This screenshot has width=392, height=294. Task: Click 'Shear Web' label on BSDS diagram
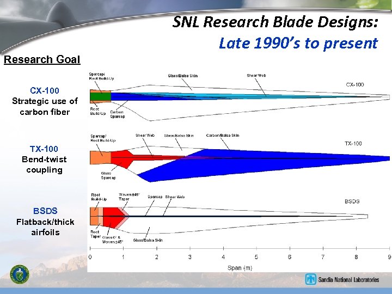(x=175, y=197)
